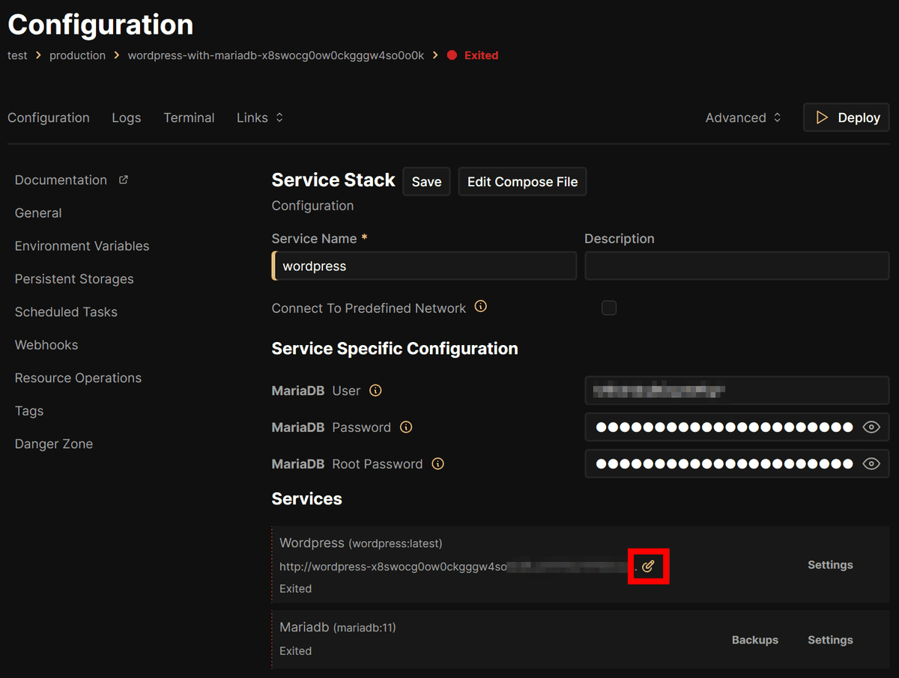This screenshot has width=899, height=678.
Task: Click the play icon on Deploy button
Action: pos(822,117)
